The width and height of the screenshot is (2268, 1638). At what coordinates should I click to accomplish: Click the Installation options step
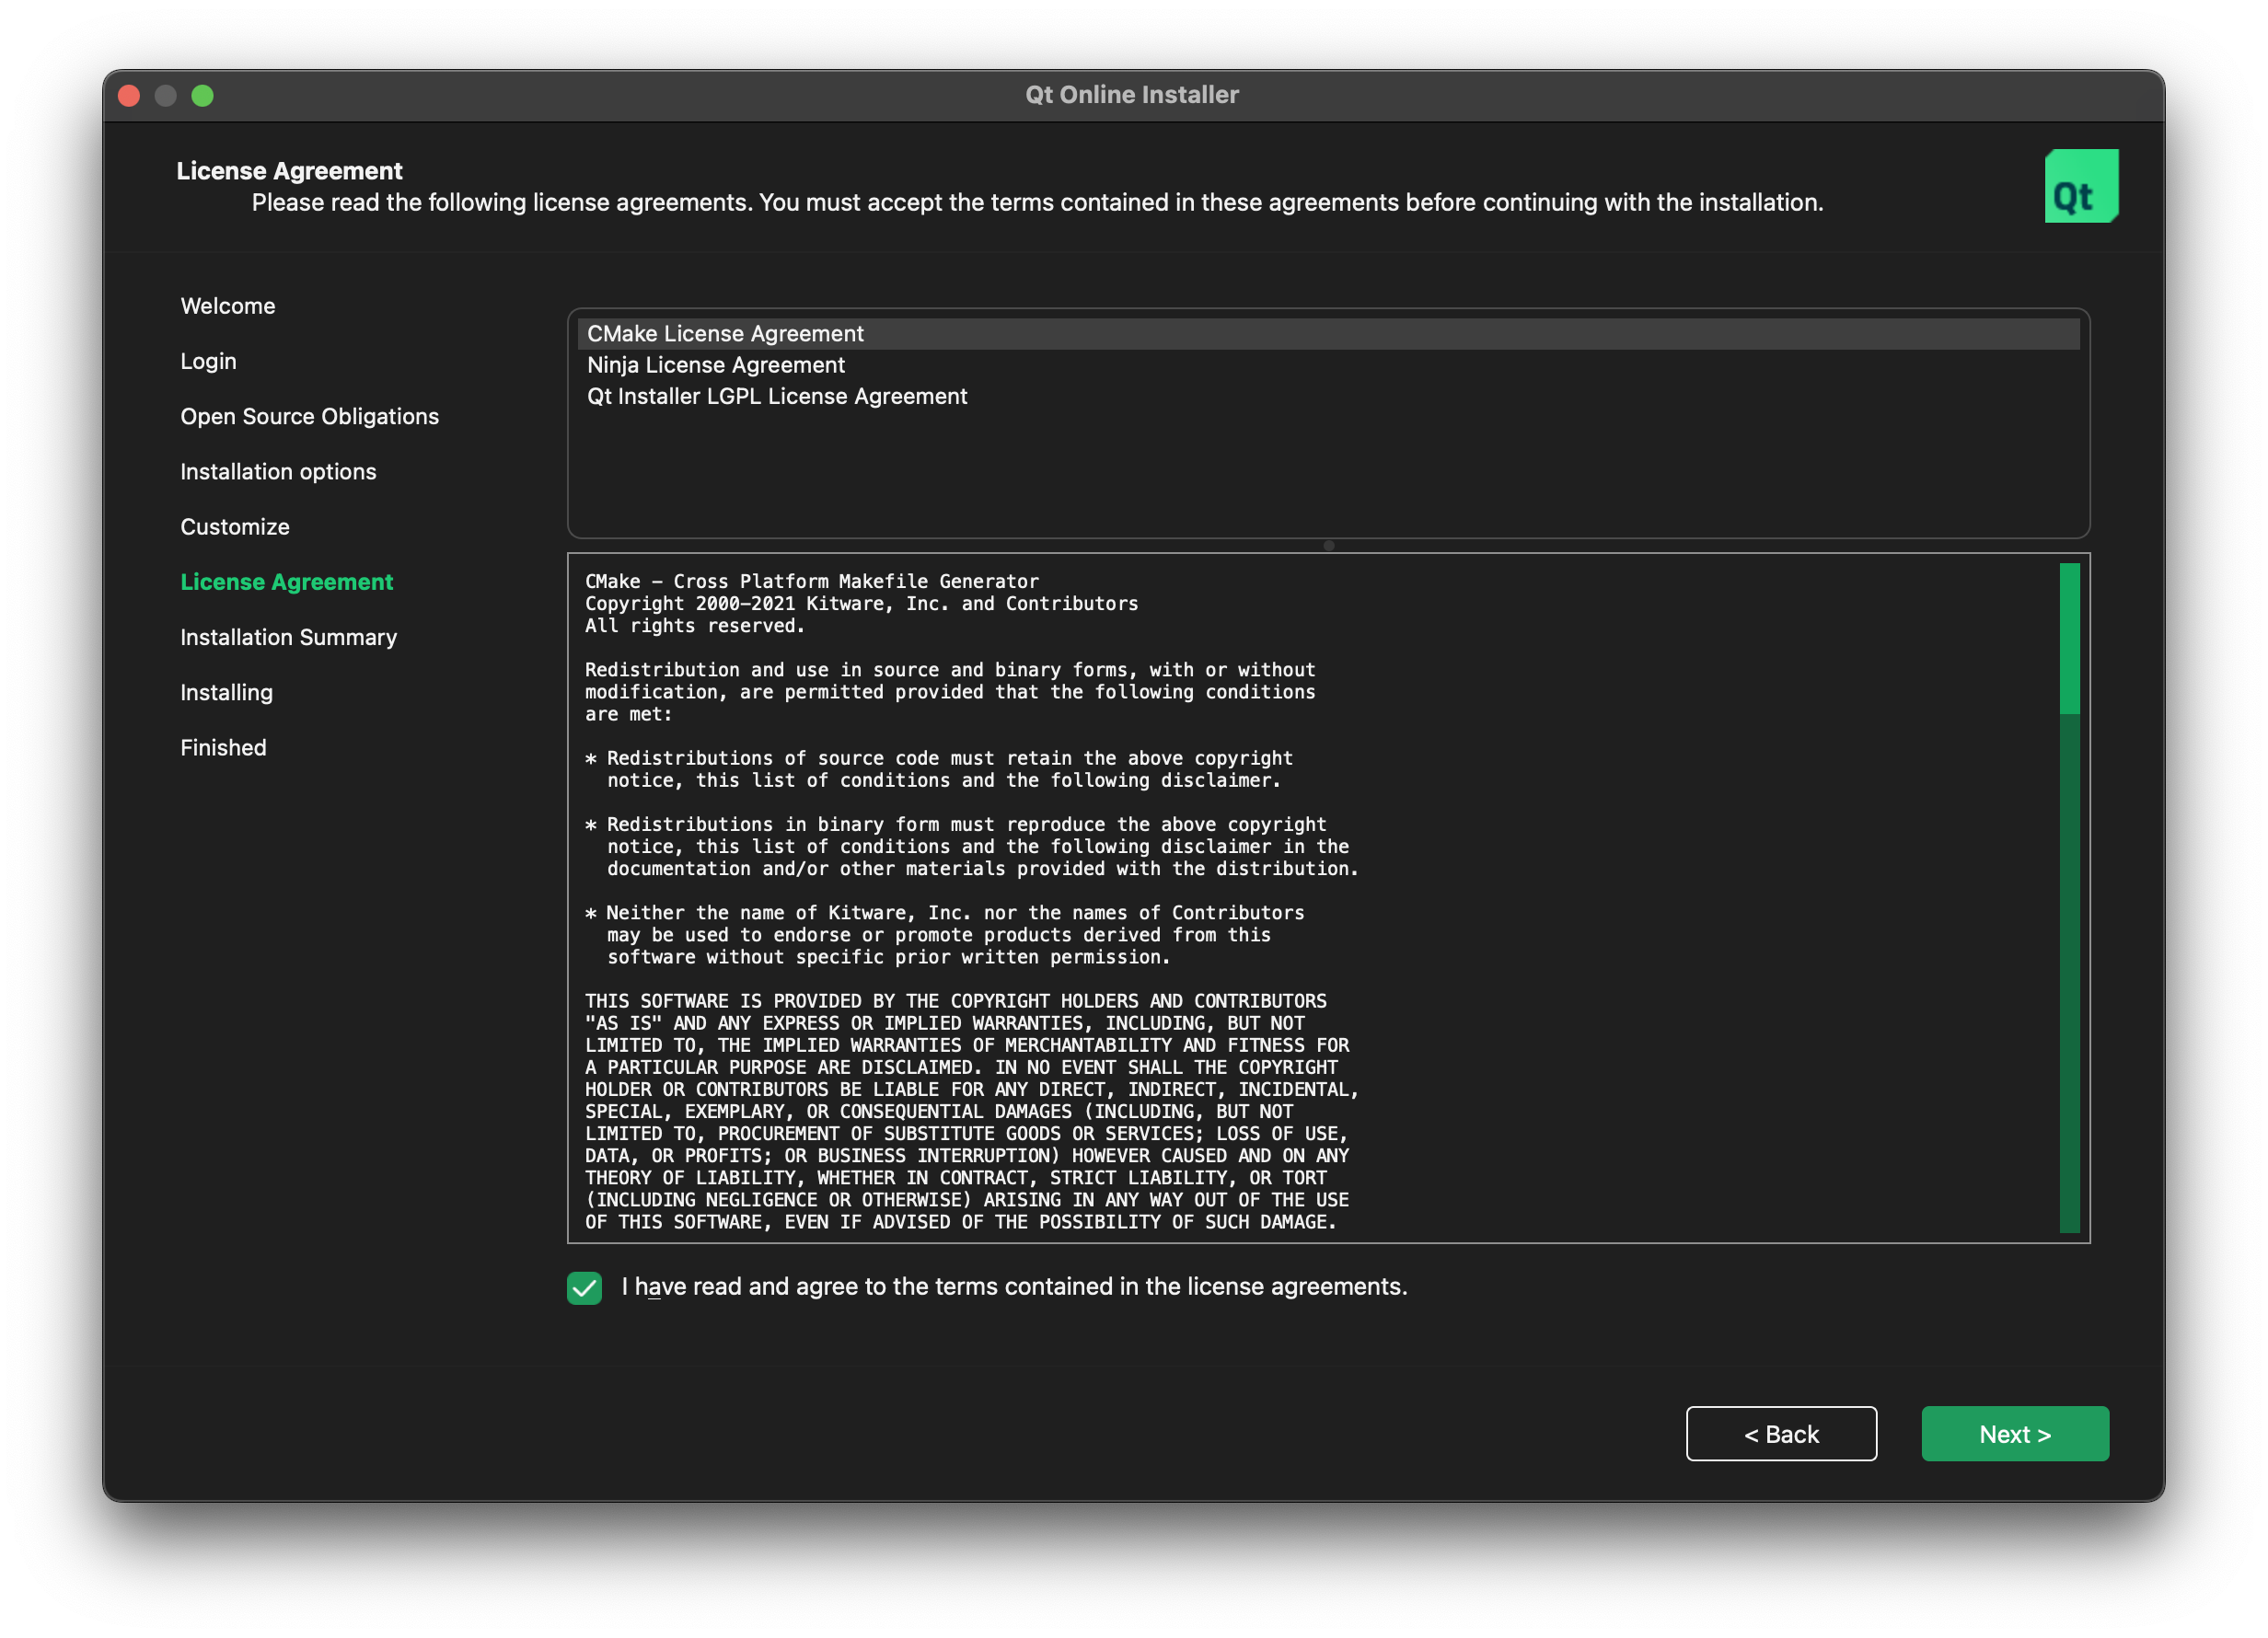click(278, 471)
